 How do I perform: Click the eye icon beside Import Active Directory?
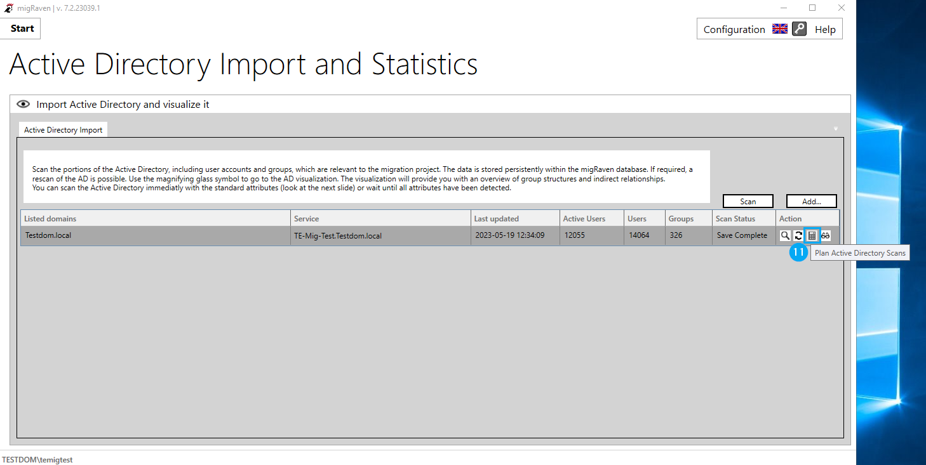23,104
